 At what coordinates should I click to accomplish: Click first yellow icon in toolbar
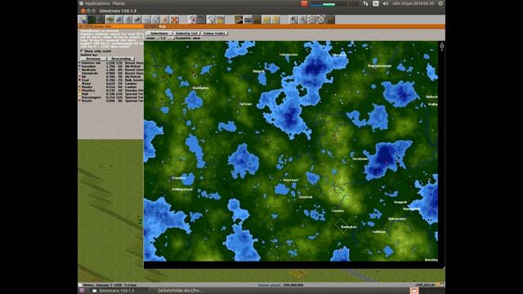266,20
